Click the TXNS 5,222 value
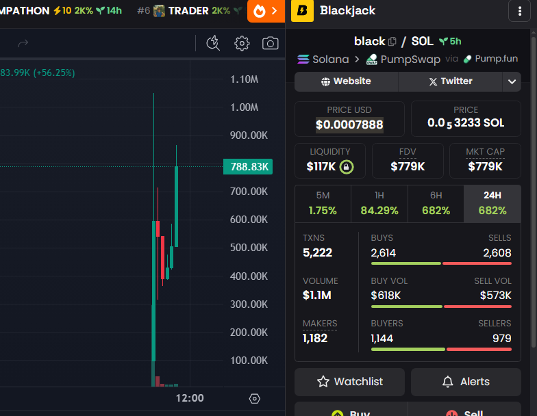Screen dimensions: 537x416 point(318,253)
